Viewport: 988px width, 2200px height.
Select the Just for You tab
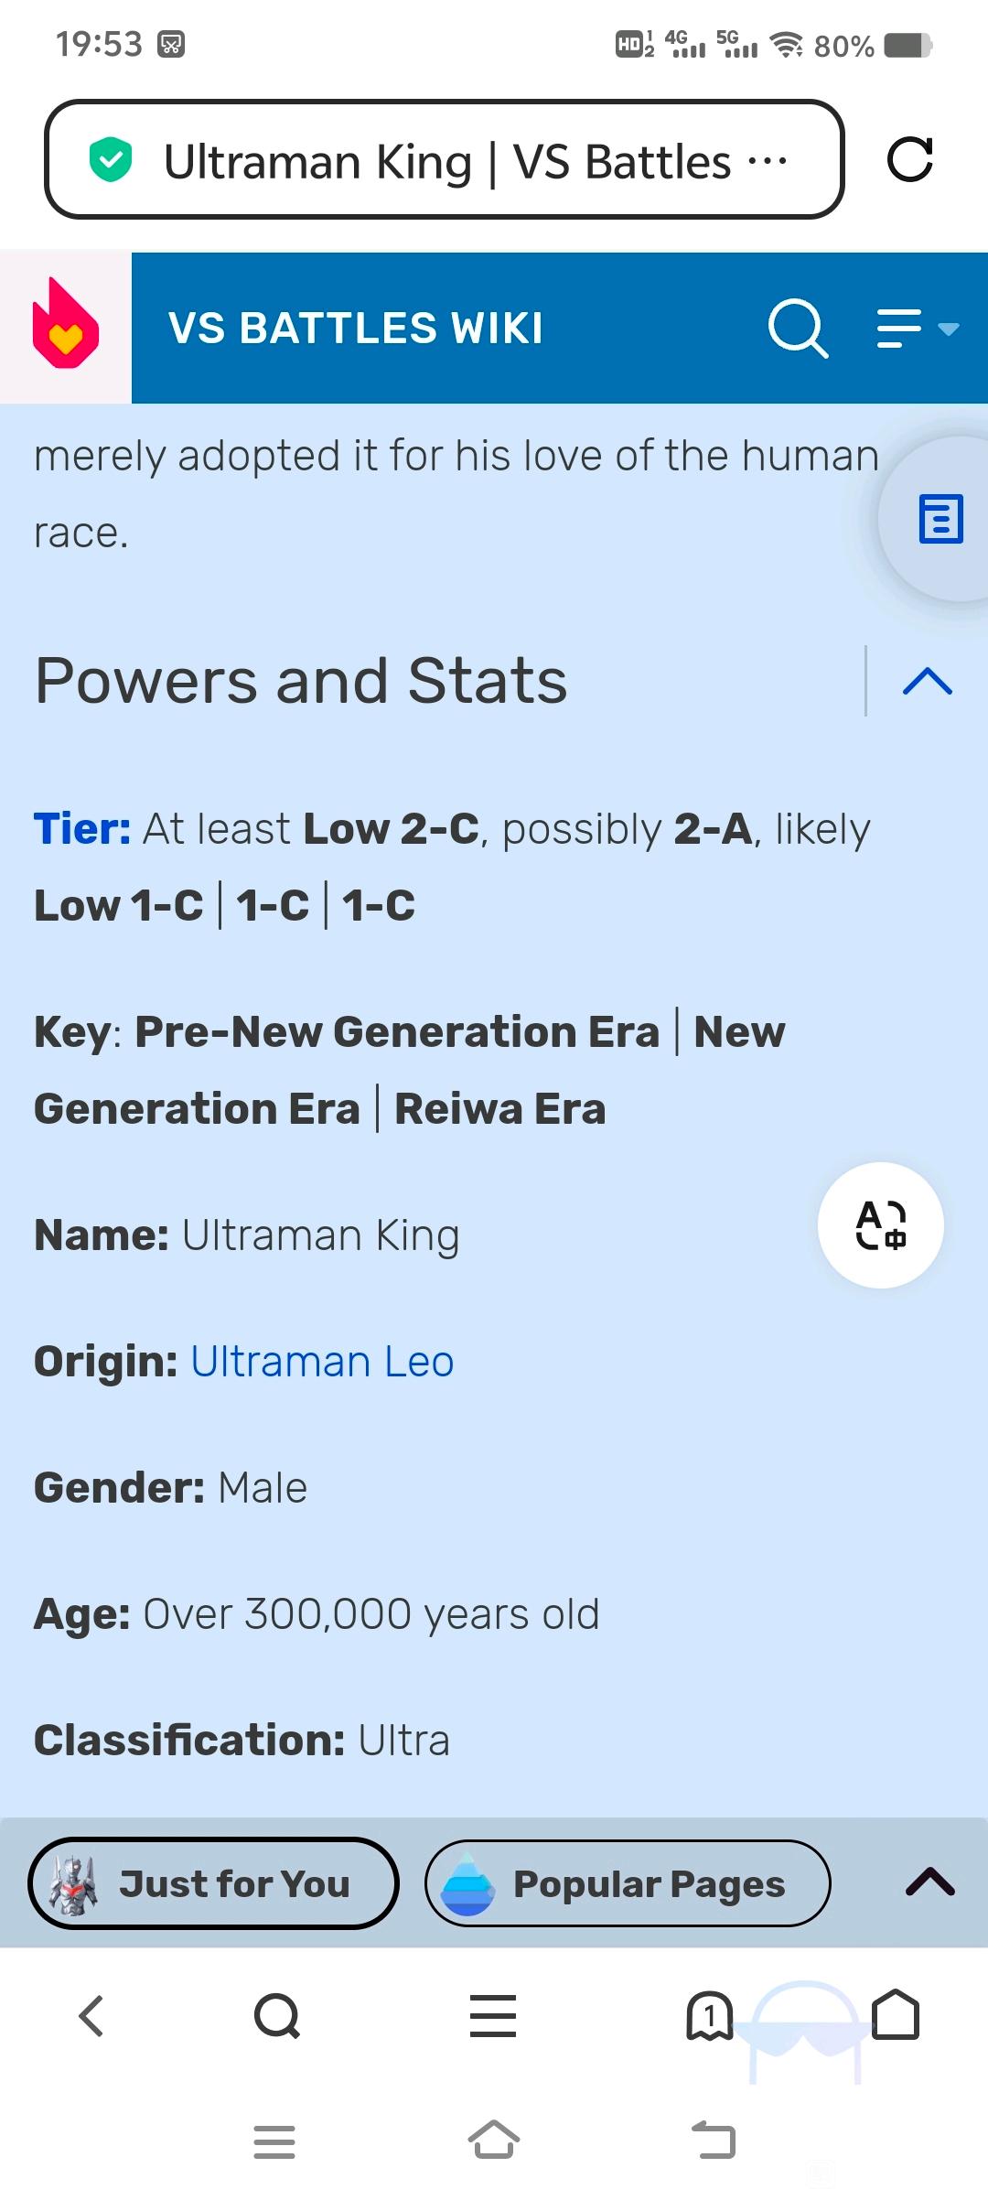(x=214, y=1883)
